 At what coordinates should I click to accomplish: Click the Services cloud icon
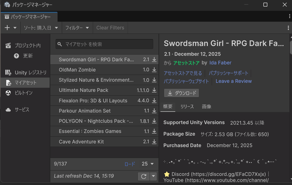(x=8, y=110)
